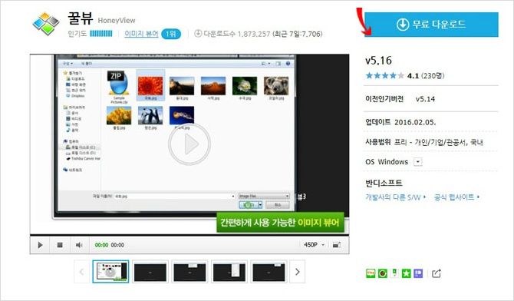Click the rating count (230명)
Viewport: 514px width, 301px height.
click(x=433, y=76)
